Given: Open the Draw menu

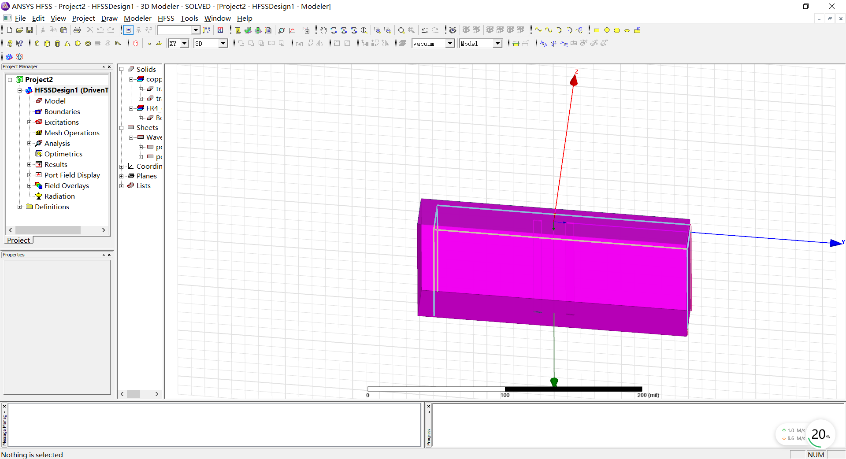Looking at the screenshot, I should [109, 18].
